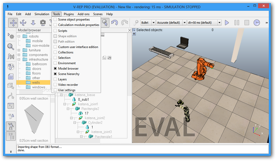Select the camera pan tool
Viewport: 276px width, 161px height.
pyautogui.click(x=13, y=23)
